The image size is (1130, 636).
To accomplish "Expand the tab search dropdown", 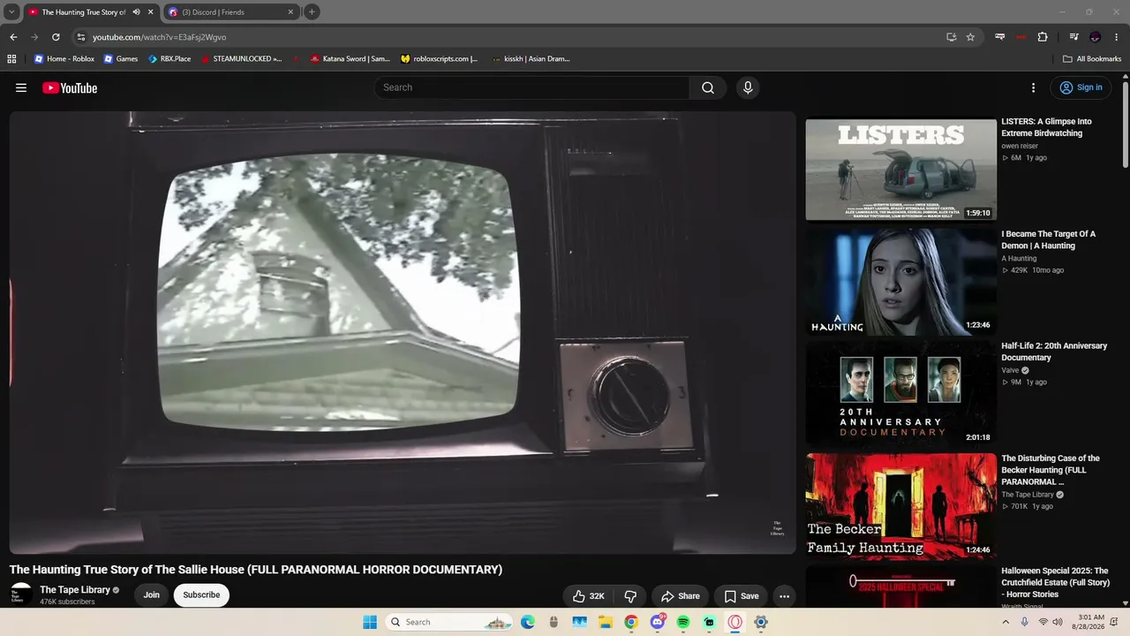I will pyautogui.click(x=11, y=12).
